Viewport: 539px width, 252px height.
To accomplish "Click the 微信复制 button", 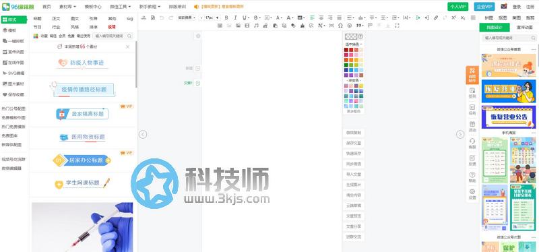I will [x=354, y=132].
